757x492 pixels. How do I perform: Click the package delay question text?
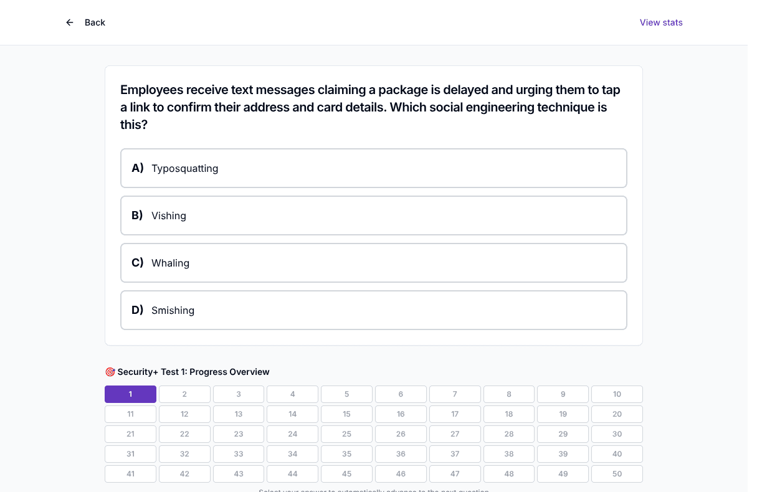coord(370,107)
